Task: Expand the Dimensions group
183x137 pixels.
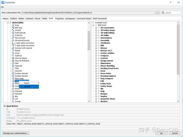Action: click(x=96, y=63)
